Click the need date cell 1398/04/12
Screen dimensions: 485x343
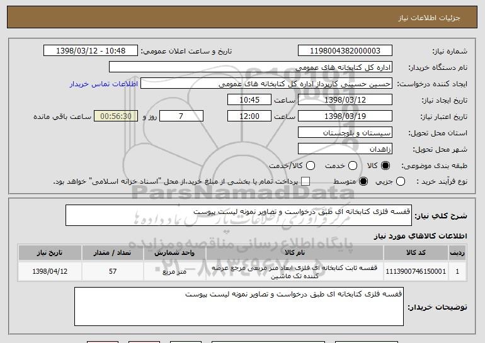[50, 272]
